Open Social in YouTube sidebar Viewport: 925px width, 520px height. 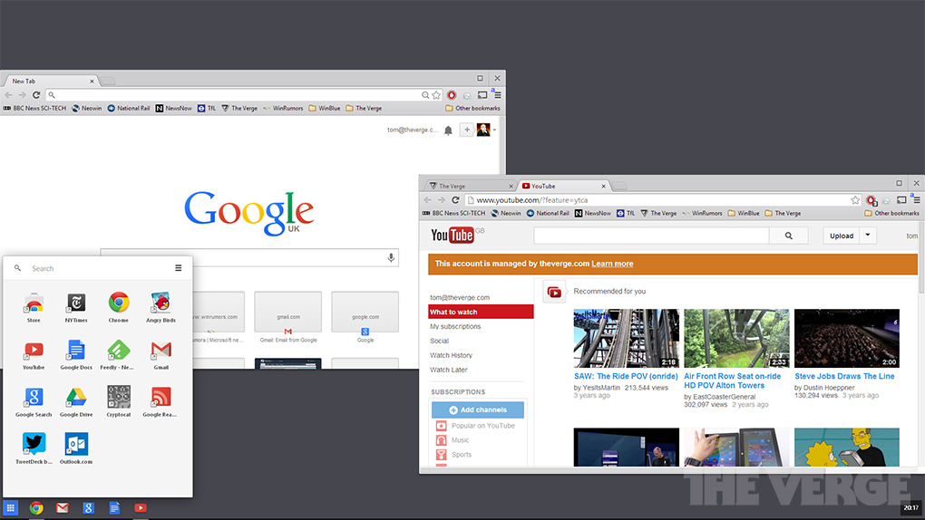coord(439,341)
